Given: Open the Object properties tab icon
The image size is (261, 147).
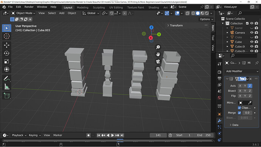Looking at the screenshot, I should click(x=219, y=114).
